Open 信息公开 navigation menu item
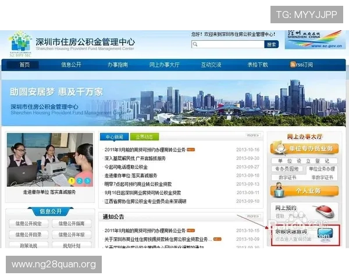Viewport: 349px width, 279px height. point(71,65)
